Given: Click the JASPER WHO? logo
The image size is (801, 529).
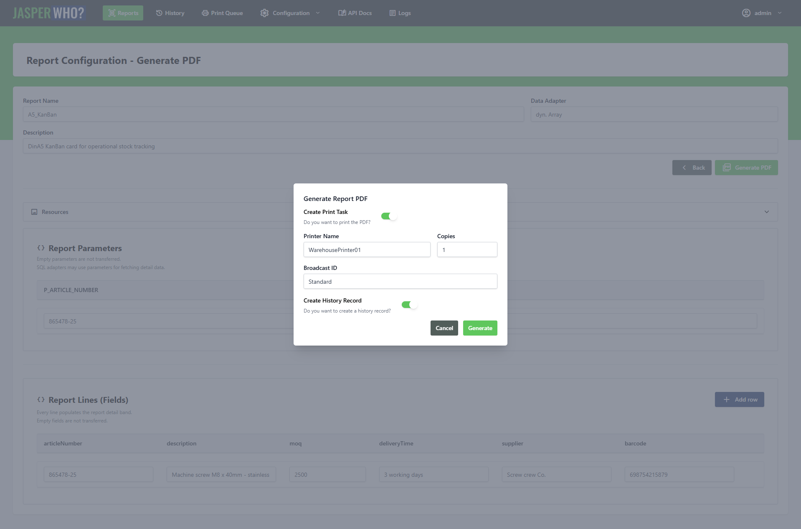Looking at the screenshot, I should (x=49, y=13).
